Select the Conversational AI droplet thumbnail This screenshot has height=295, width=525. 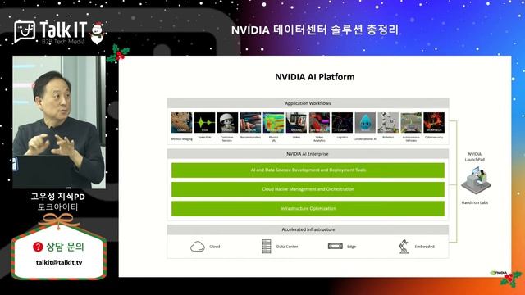365,122
